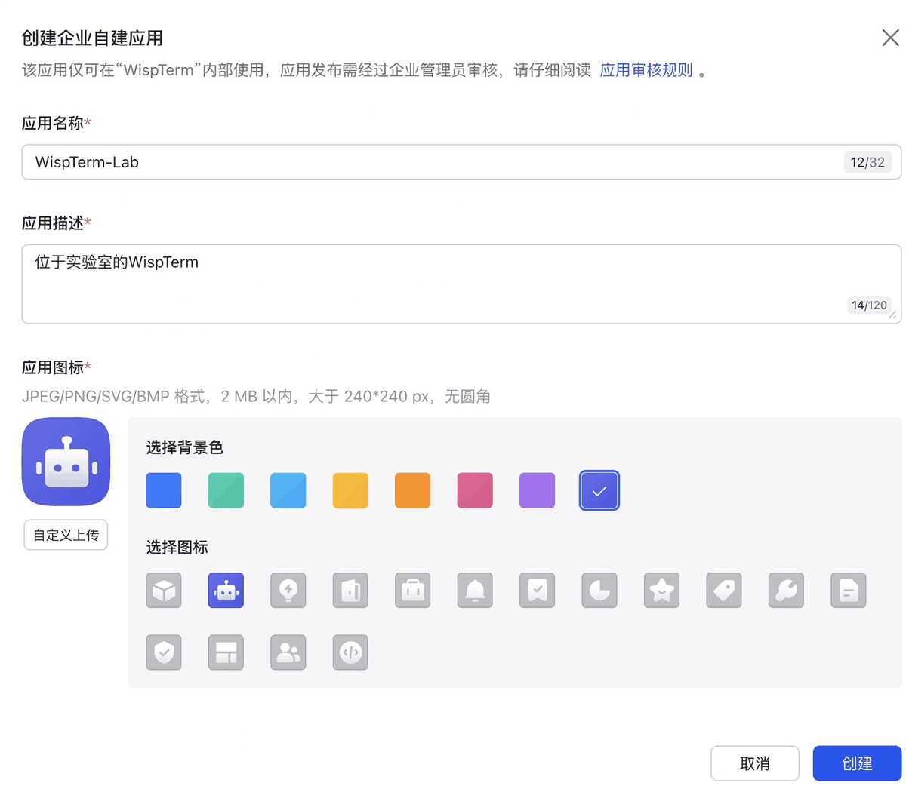This screenshot has height=792, width=906.
Task: Choose the star icon option
Action: tap(661, 590)
